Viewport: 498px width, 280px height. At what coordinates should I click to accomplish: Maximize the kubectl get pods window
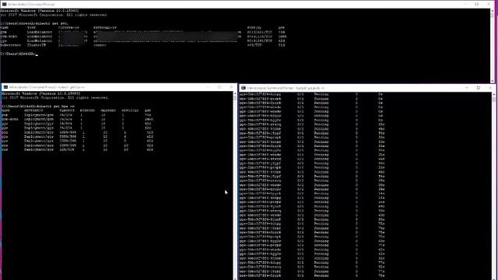point(479,88)
